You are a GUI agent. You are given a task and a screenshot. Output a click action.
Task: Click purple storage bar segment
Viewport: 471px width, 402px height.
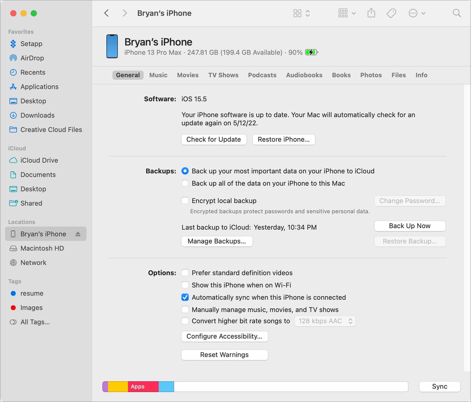tap(105, 386)
